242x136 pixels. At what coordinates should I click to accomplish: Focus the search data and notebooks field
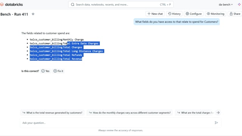coord(121,5)
